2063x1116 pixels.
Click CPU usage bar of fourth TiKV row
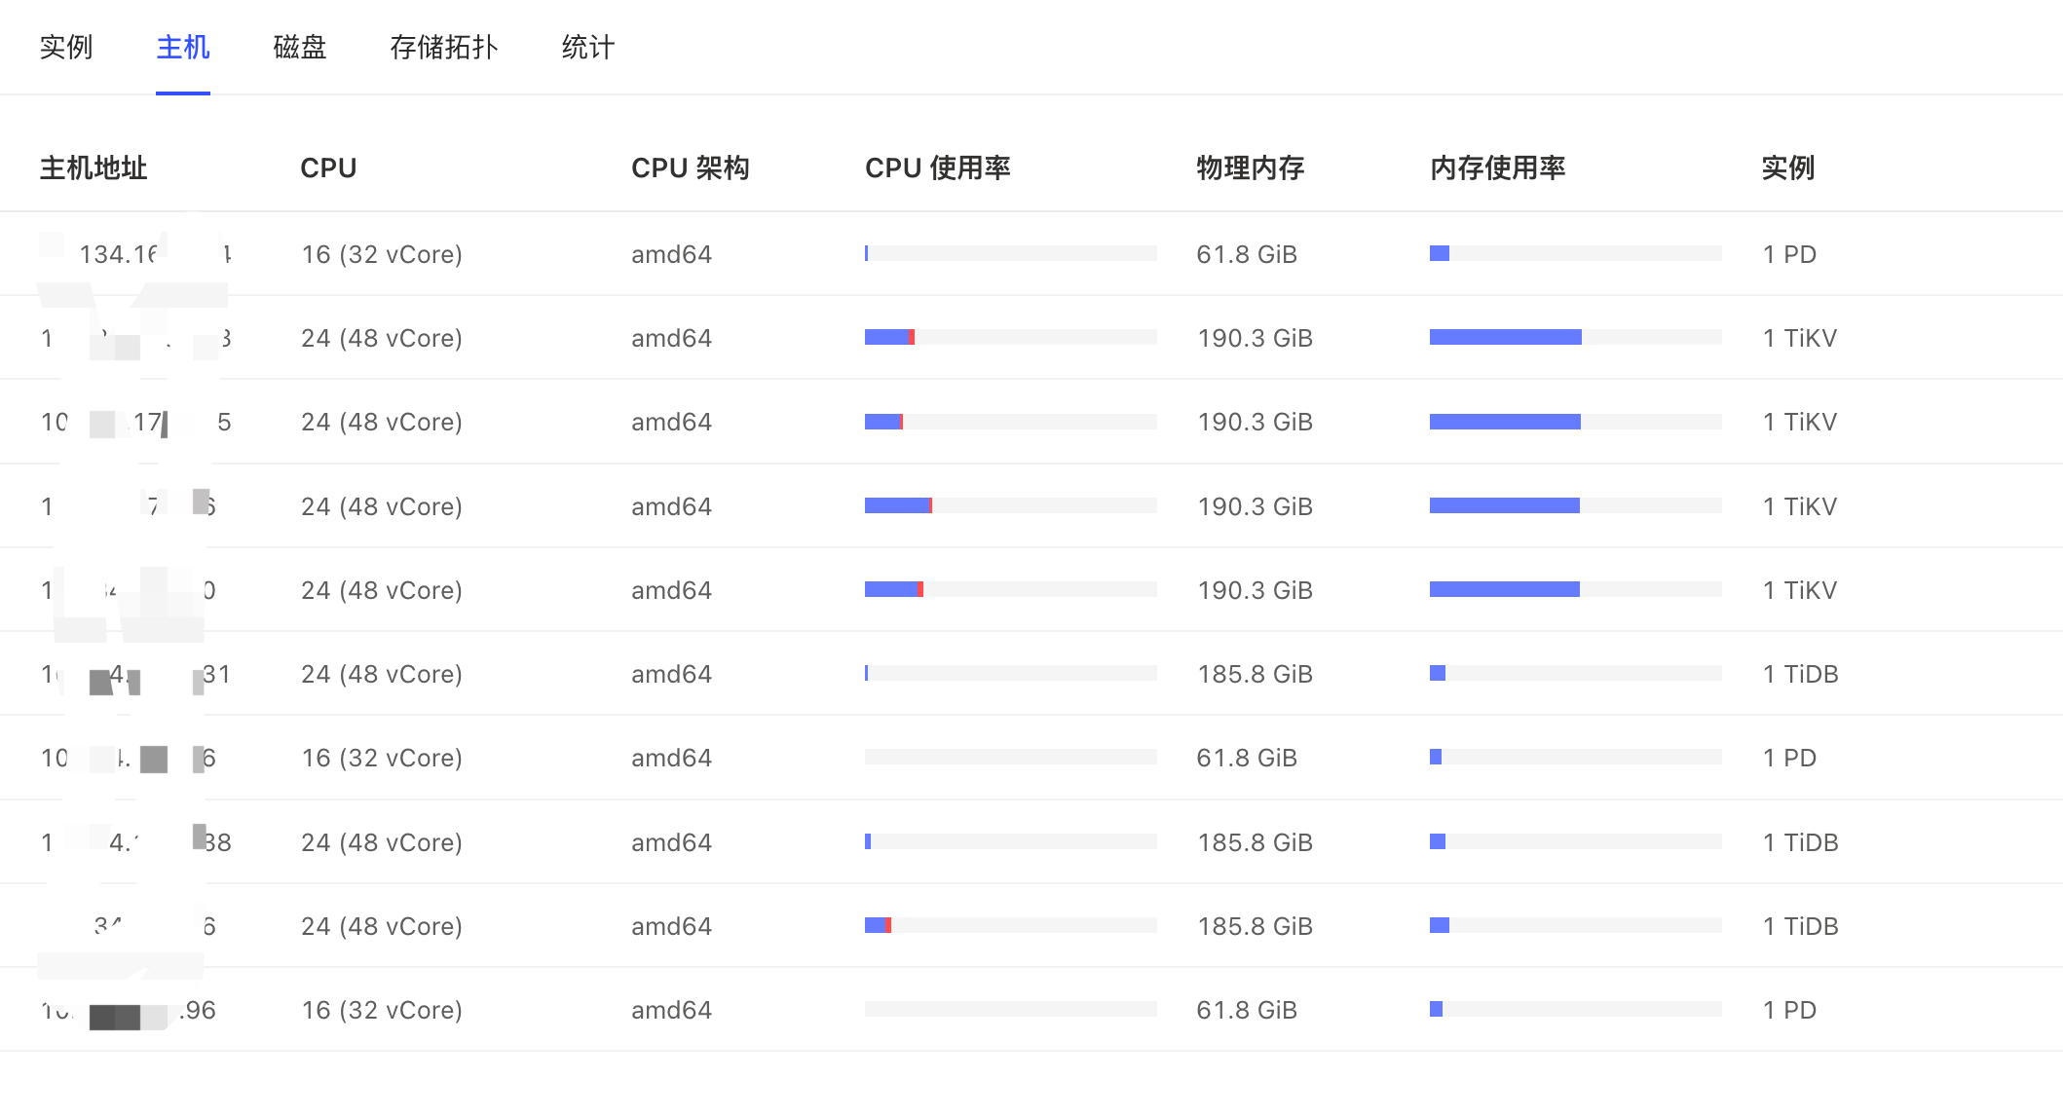1010,589
